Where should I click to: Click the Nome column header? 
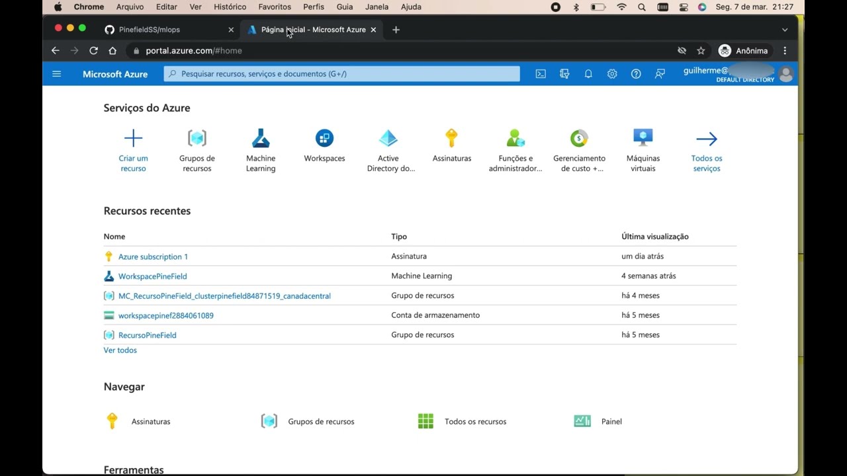click(x=114, y=237)
